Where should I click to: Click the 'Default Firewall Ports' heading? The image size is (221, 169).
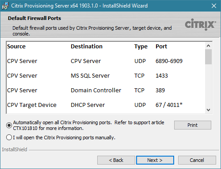point(34,18)
